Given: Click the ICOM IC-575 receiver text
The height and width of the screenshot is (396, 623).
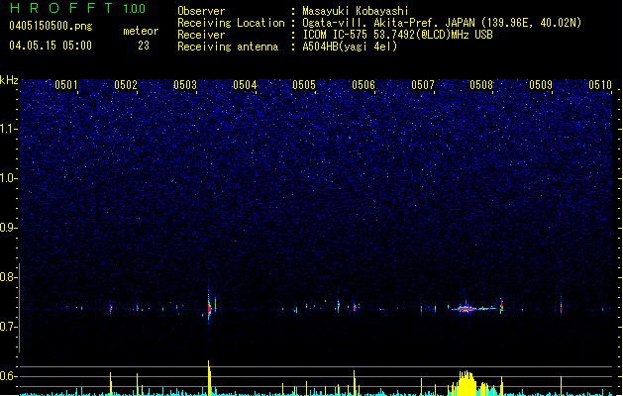Looking at the screenshot, I should click(x=397, y=35).
